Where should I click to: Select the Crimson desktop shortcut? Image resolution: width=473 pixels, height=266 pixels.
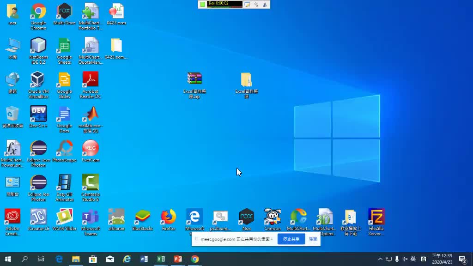point(273,219)
